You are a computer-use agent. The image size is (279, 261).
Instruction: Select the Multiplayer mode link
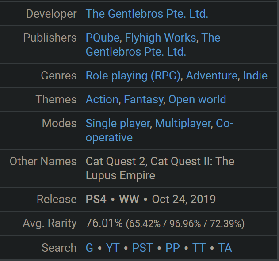183,123
